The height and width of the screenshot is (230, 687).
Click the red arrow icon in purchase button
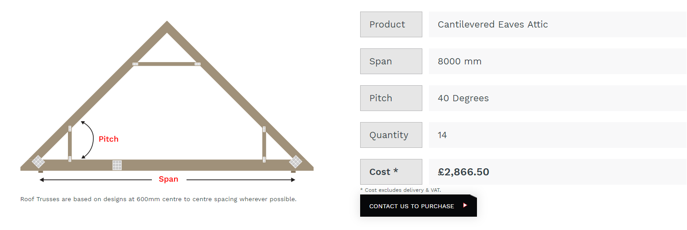[x=465, y=205]
